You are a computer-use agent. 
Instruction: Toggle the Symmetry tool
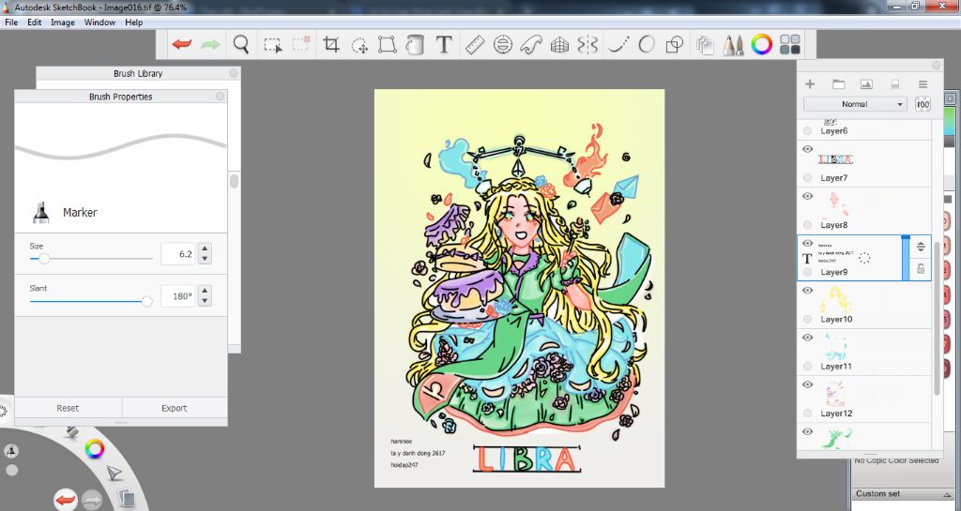coord(587,45)
